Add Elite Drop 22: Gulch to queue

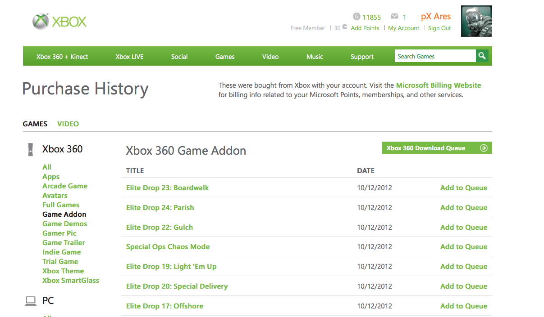[x=464, y=227]
